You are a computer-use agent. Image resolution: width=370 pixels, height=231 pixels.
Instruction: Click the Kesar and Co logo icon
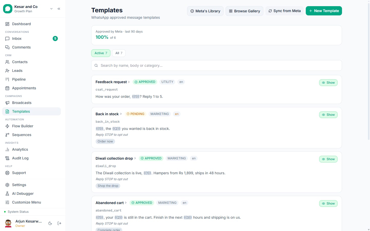pos(8,9)
